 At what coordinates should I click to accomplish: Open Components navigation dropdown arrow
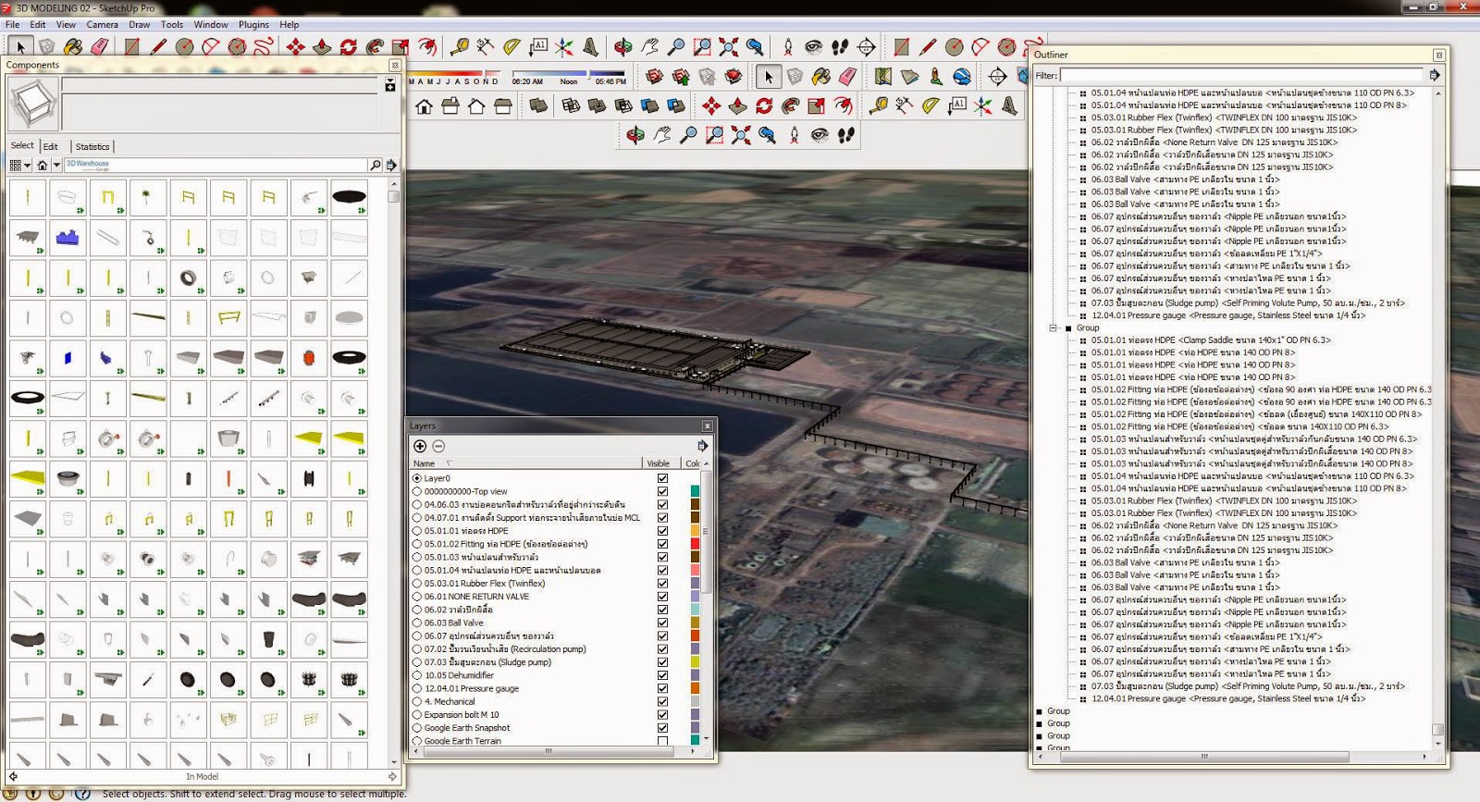coord(56,165)
